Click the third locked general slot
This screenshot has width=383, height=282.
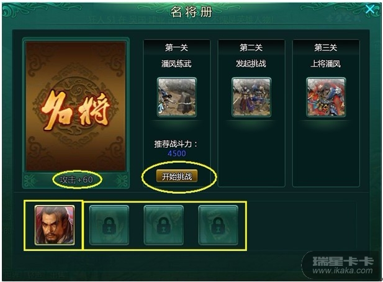pyautogui.click(x=218, y=225)
